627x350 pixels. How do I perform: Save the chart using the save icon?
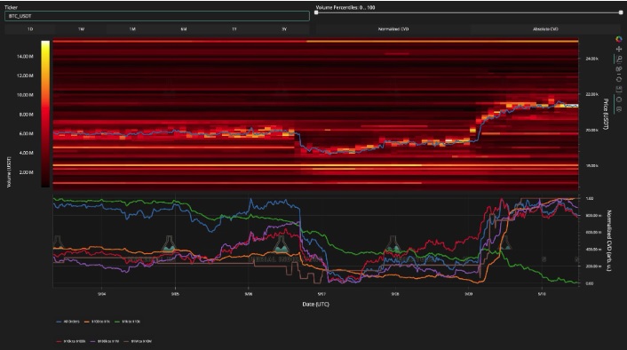click(x=619, y=89)
